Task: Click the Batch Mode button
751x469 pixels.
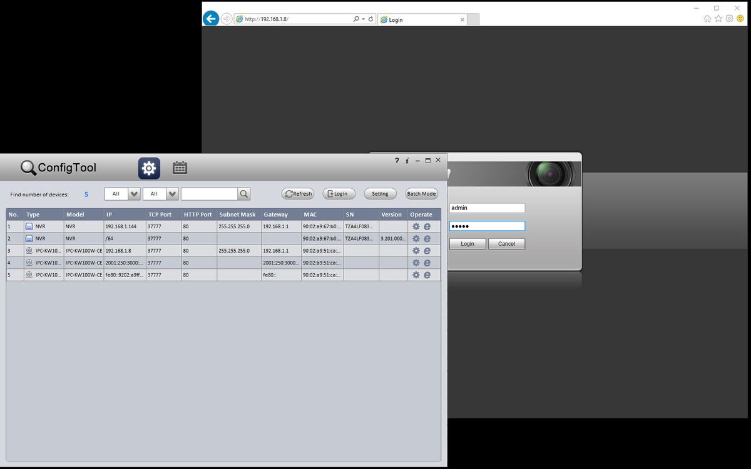Action: pos(421,194)
